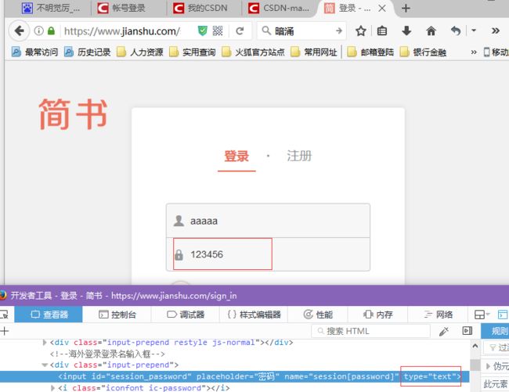509x392 pixels.
Task: Toggle the inspector sidebar pane icon
Action: click(467, 331)
